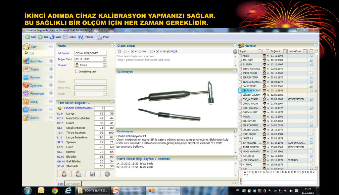Viewport: 339px width, 195px height.
Task: Open Internet Explorer from the taskbar
Action: (68, 190)
